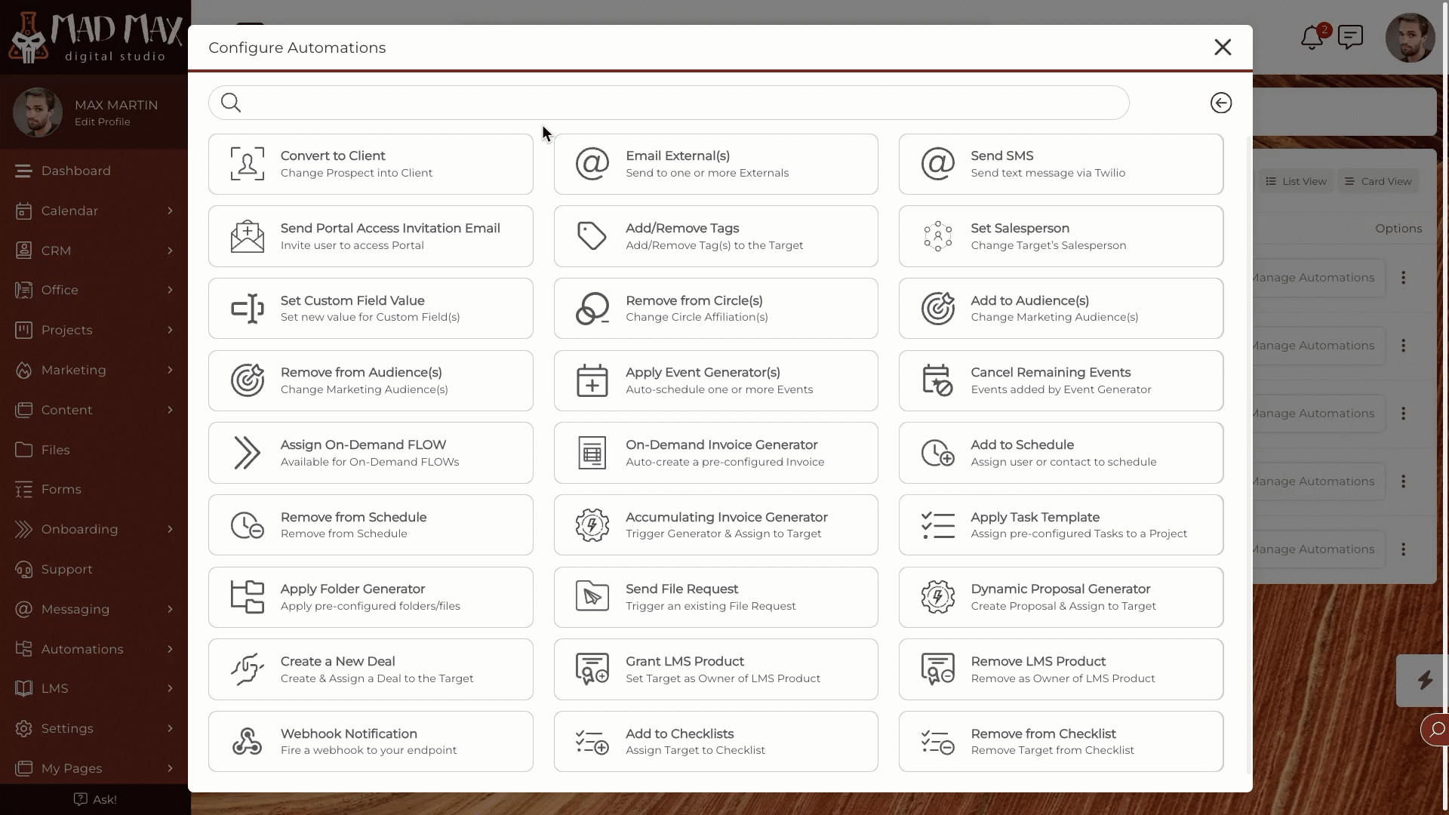Select the Assign On-Demand FLOW icon

[x=247, y=453]
